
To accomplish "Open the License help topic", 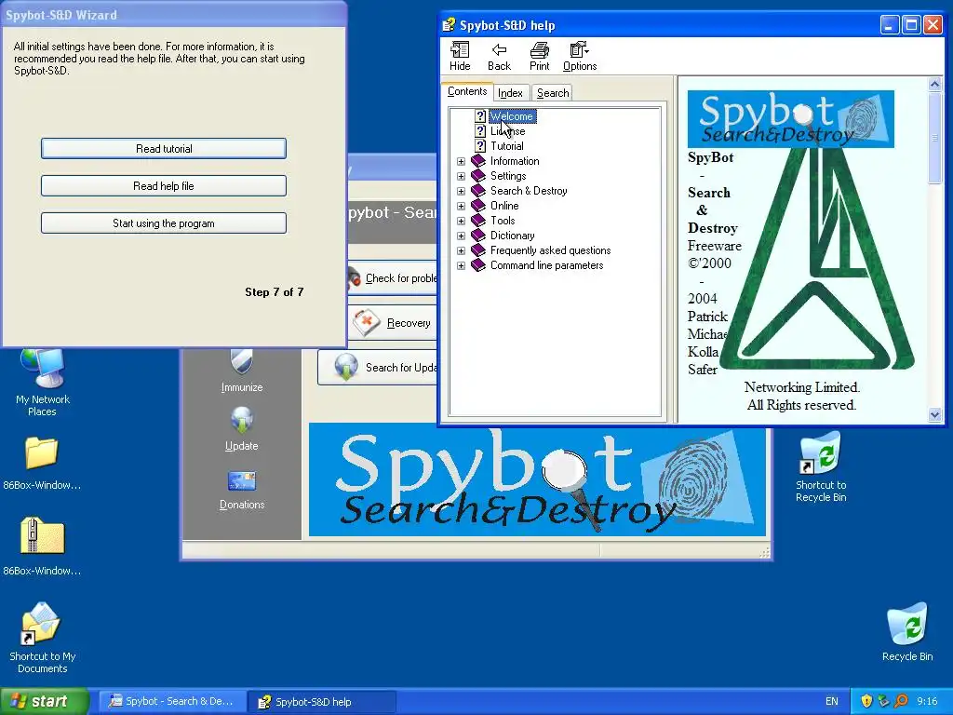I will click(x=507, y=131).
